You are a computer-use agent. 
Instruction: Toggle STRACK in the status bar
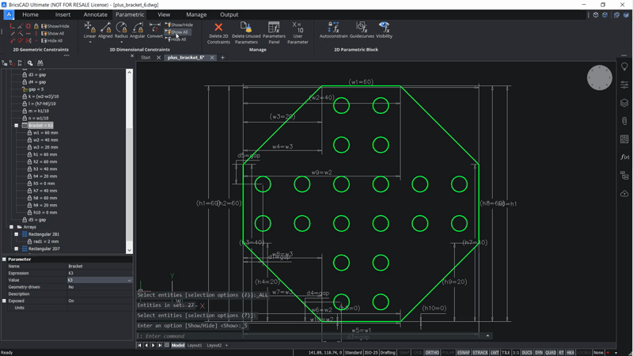480,352
